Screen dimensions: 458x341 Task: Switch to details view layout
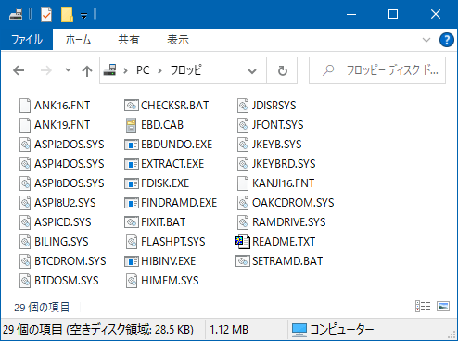click(x=423, y=306)
